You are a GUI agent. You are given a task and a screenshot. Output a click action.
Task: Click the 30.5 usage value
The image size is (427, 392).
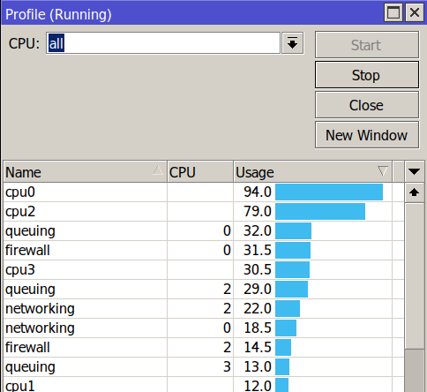(x=258, y=270)
